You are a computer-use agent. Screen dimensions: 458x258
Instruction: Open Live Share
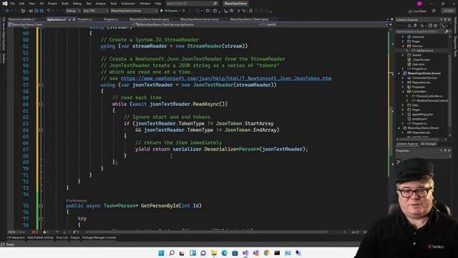(x=417, y=11)
